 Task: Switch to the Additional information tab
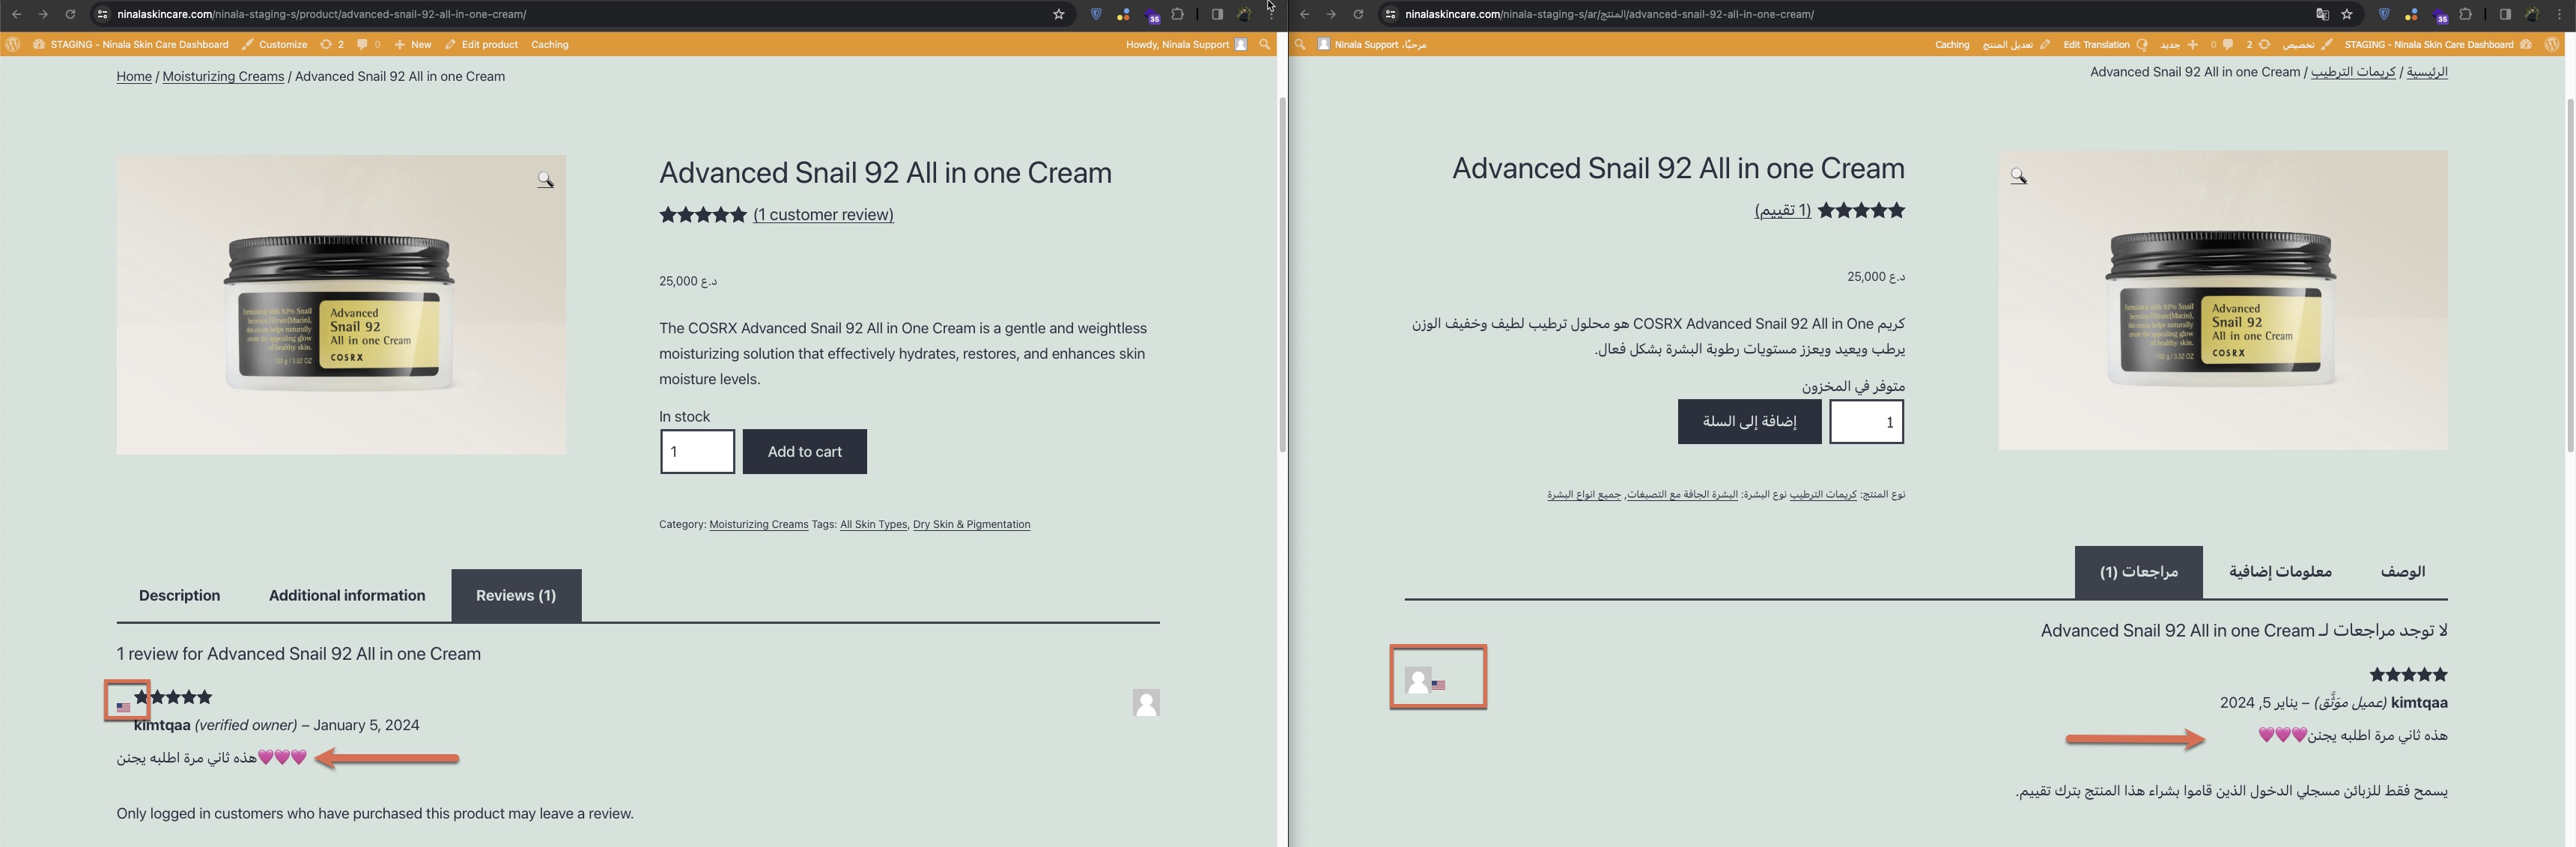[x=347, y=595]
